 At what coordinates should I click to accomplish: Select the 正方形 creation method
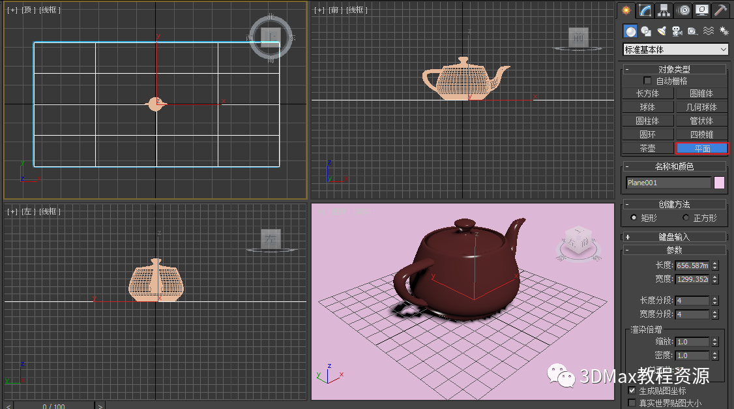(x=686, y=218)
